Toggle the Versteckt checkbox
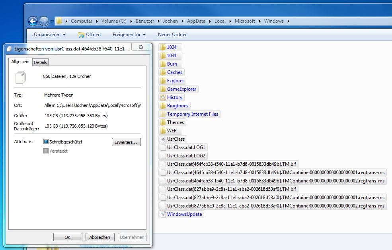Screen dimensions: 392x250 point(46,151)
